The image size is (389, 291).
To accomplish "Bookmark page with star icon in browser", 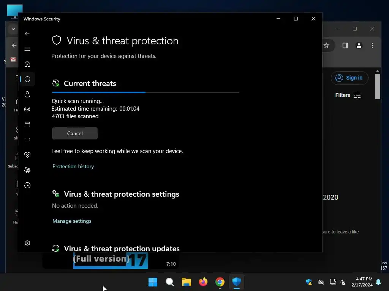I will [x=326, y=45].
